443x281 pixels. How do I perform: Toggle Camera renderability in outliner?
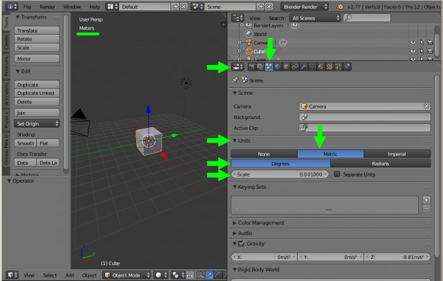point(431,42)
